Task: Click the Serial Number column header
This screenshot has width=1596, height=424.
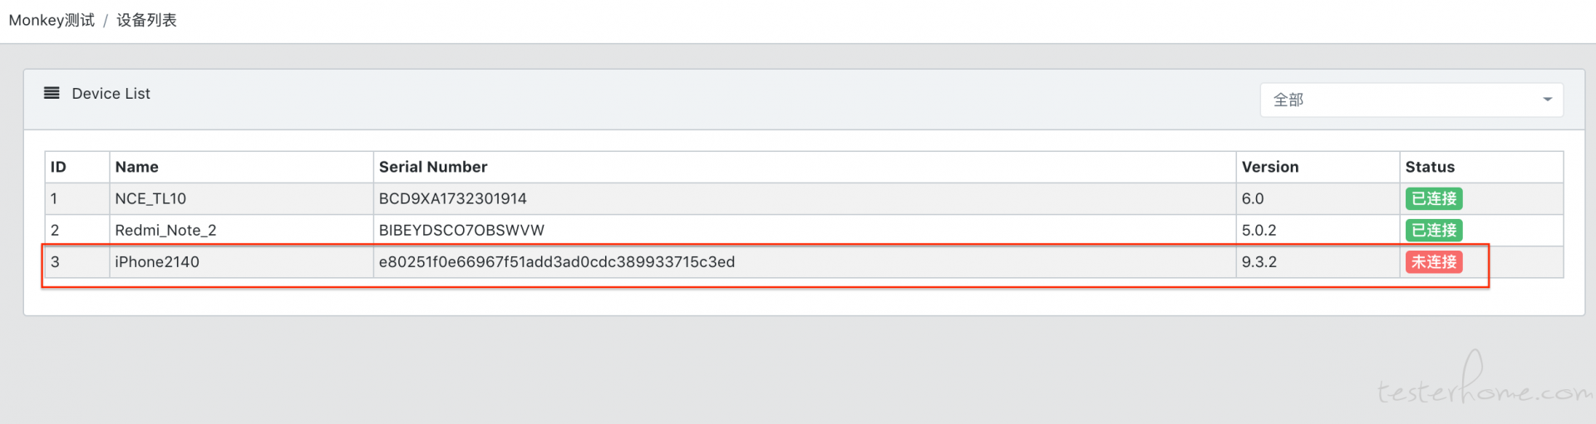Action: pos(433,167)
